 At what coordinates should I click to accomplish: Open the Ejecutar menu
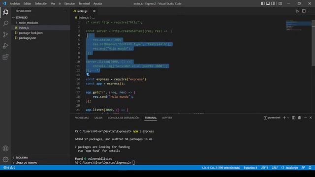coord(69,3)
